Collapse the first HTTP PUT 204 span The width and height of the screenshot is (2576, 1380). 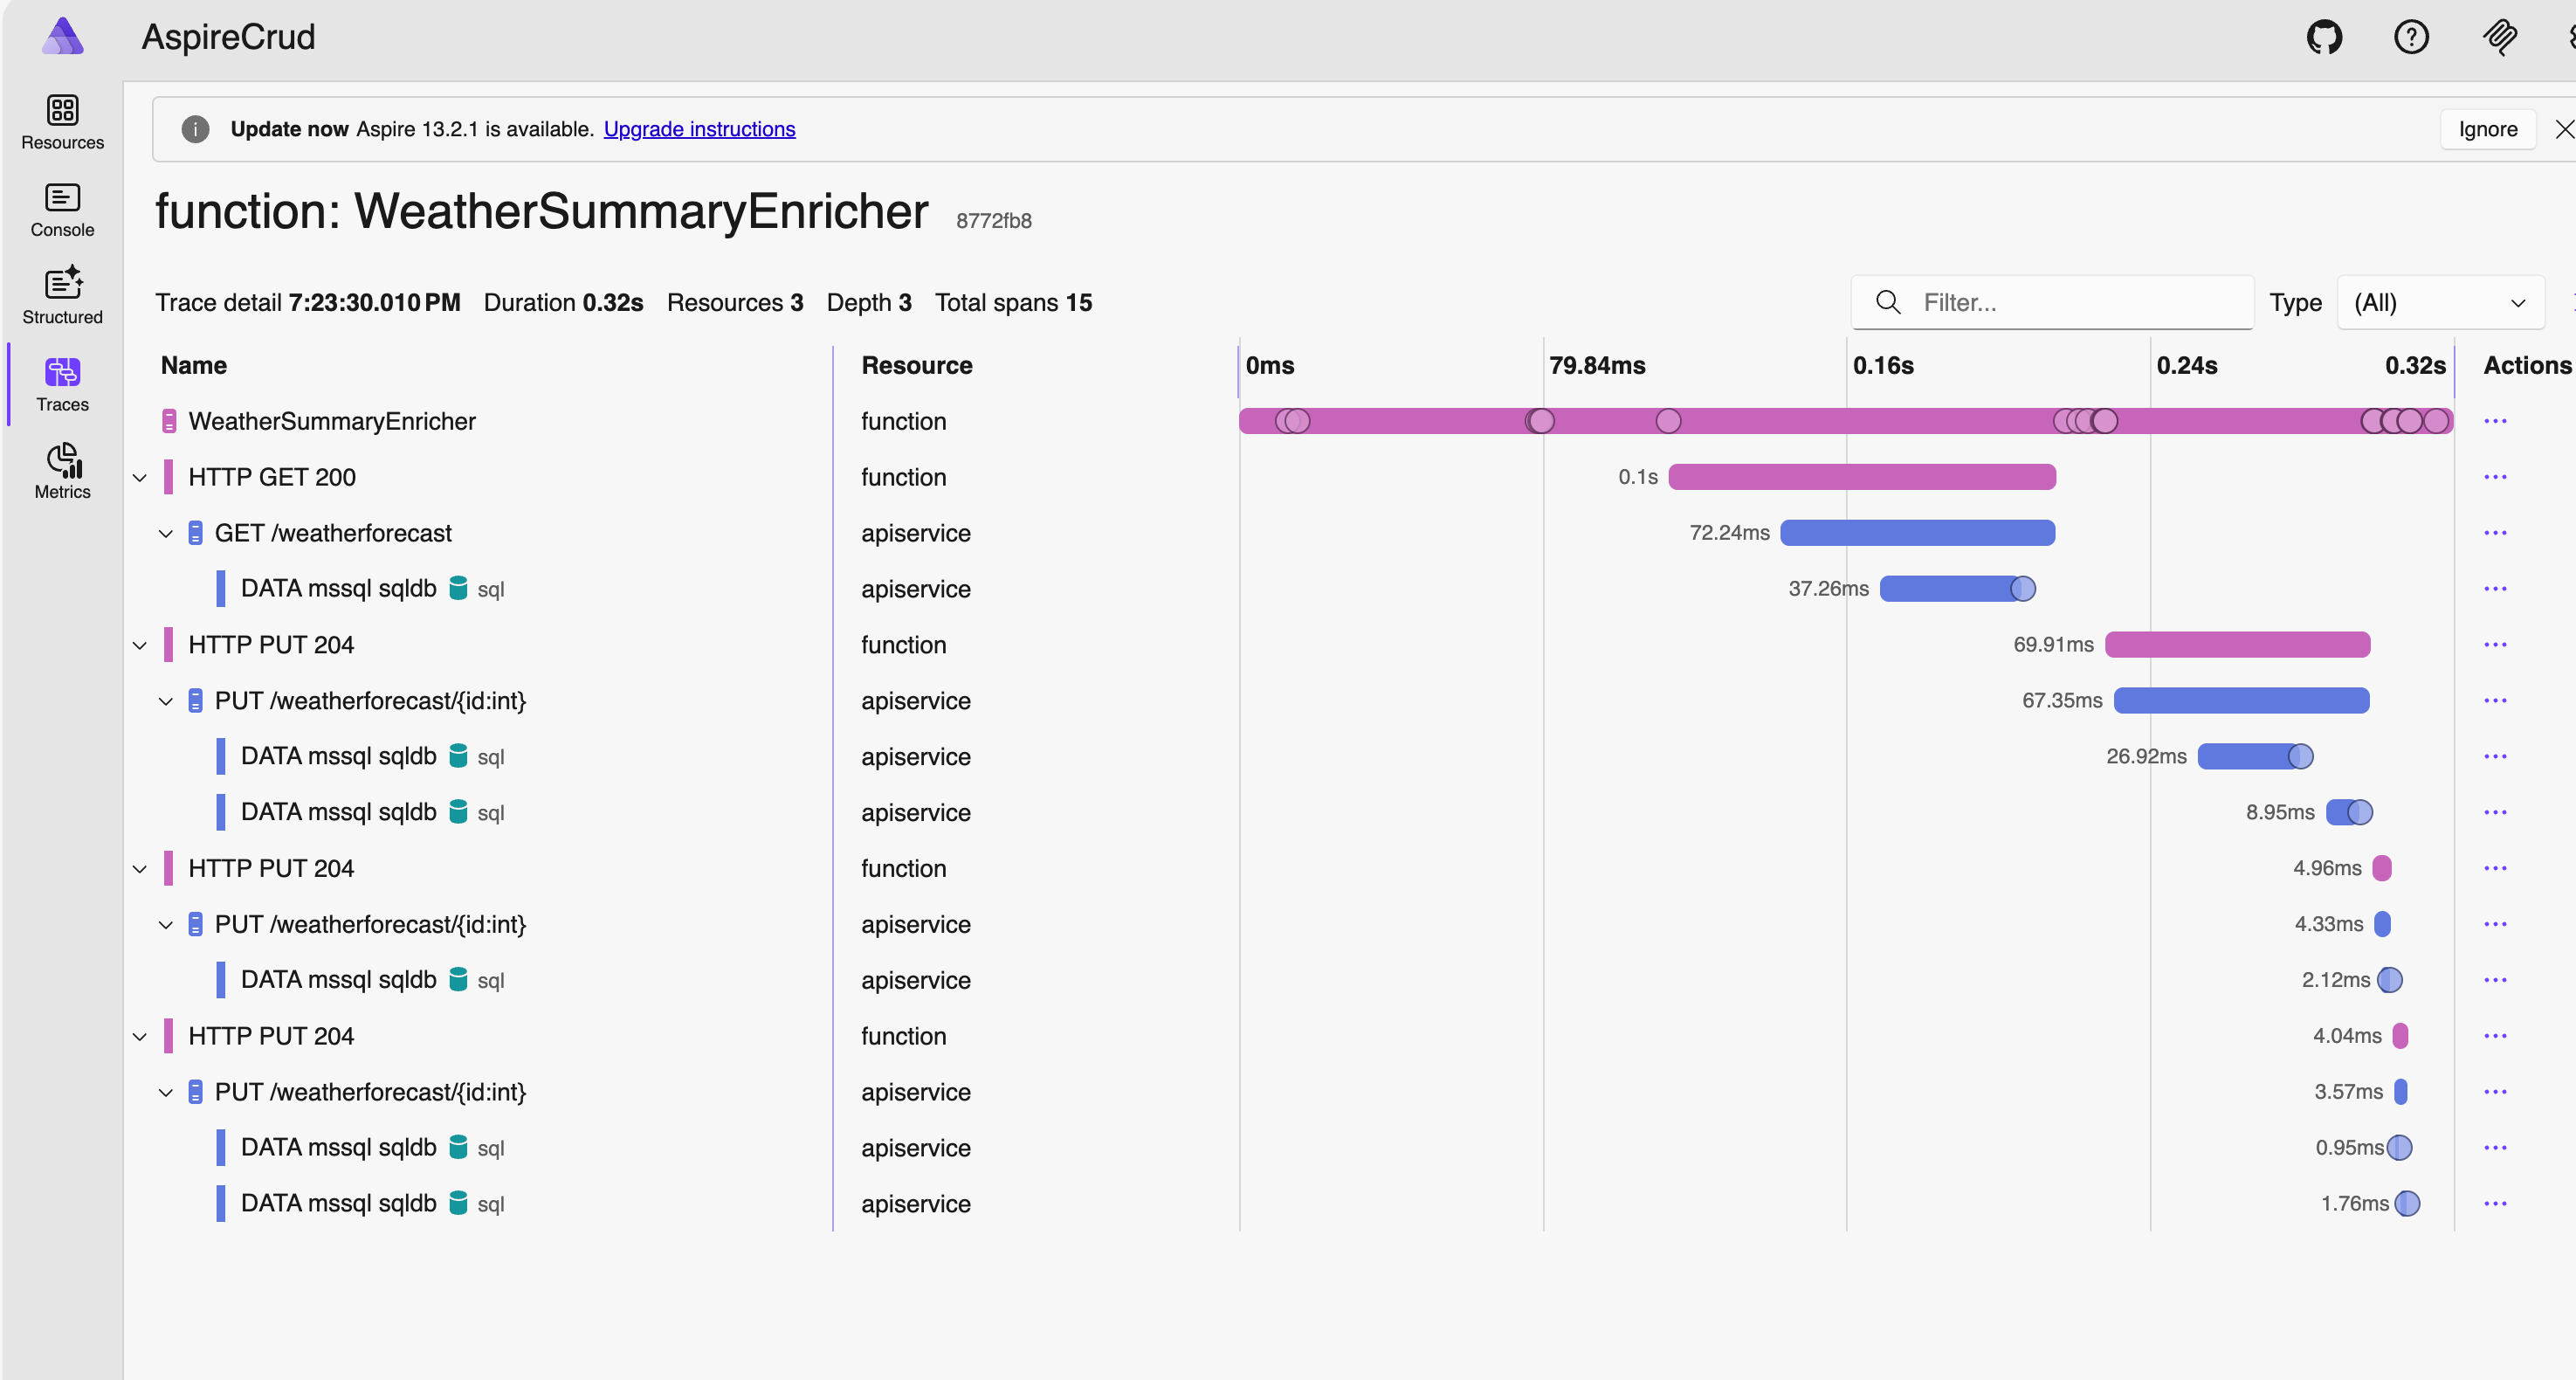pos(140,646)
